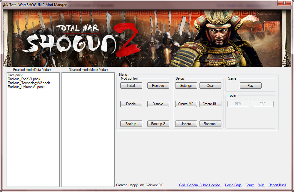Launch the game with Play
Image resolution: width=294 pixels, height=192 pixels.
[250, 85]
